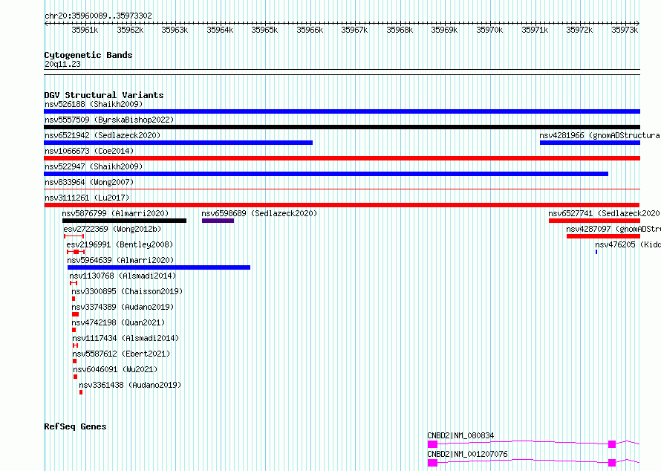Open the nsv4287097 gnomAD variant label

613,229
